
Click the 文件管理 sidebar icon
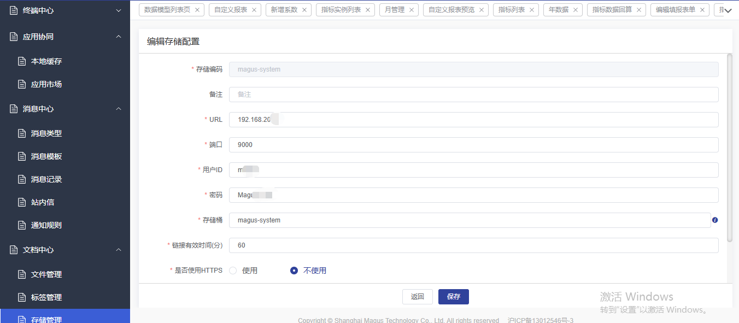click(22, 274)
